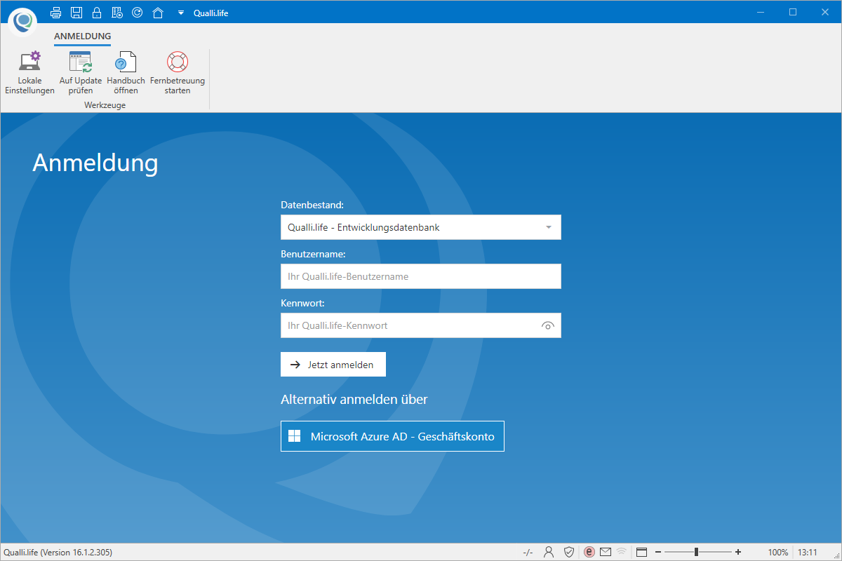Image resolution: width=842 pixels, height=561 pixels.
Task: Click the printer icon in title bar
Action: click(56, 12)
